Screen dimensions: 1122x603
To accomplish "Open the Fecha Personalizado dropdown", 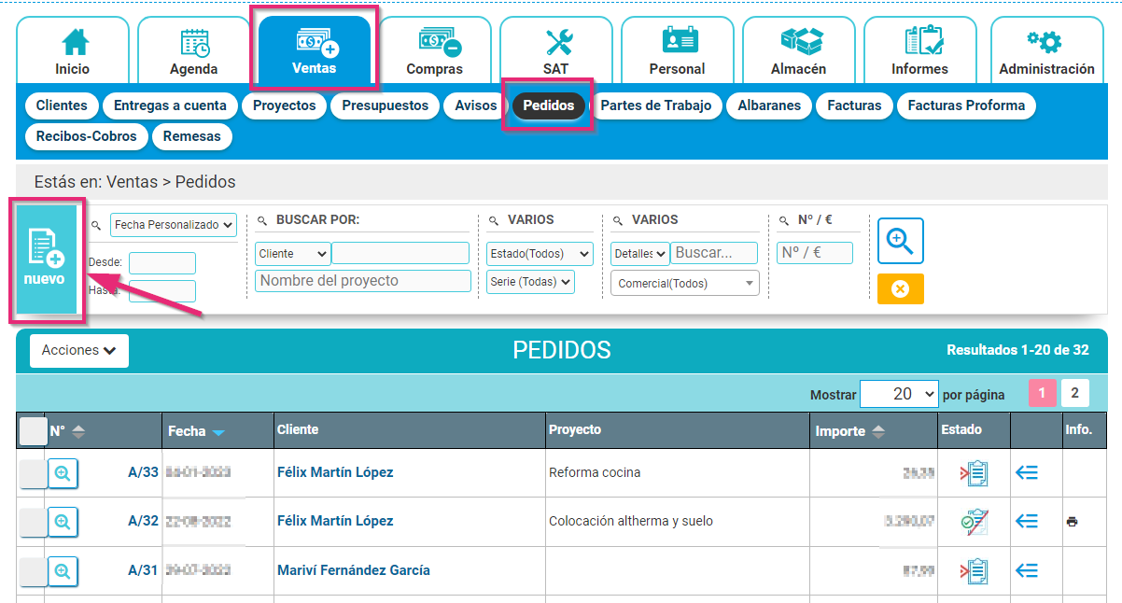I will point(173,224).
